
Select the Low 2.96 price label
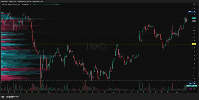coord(192,84)
